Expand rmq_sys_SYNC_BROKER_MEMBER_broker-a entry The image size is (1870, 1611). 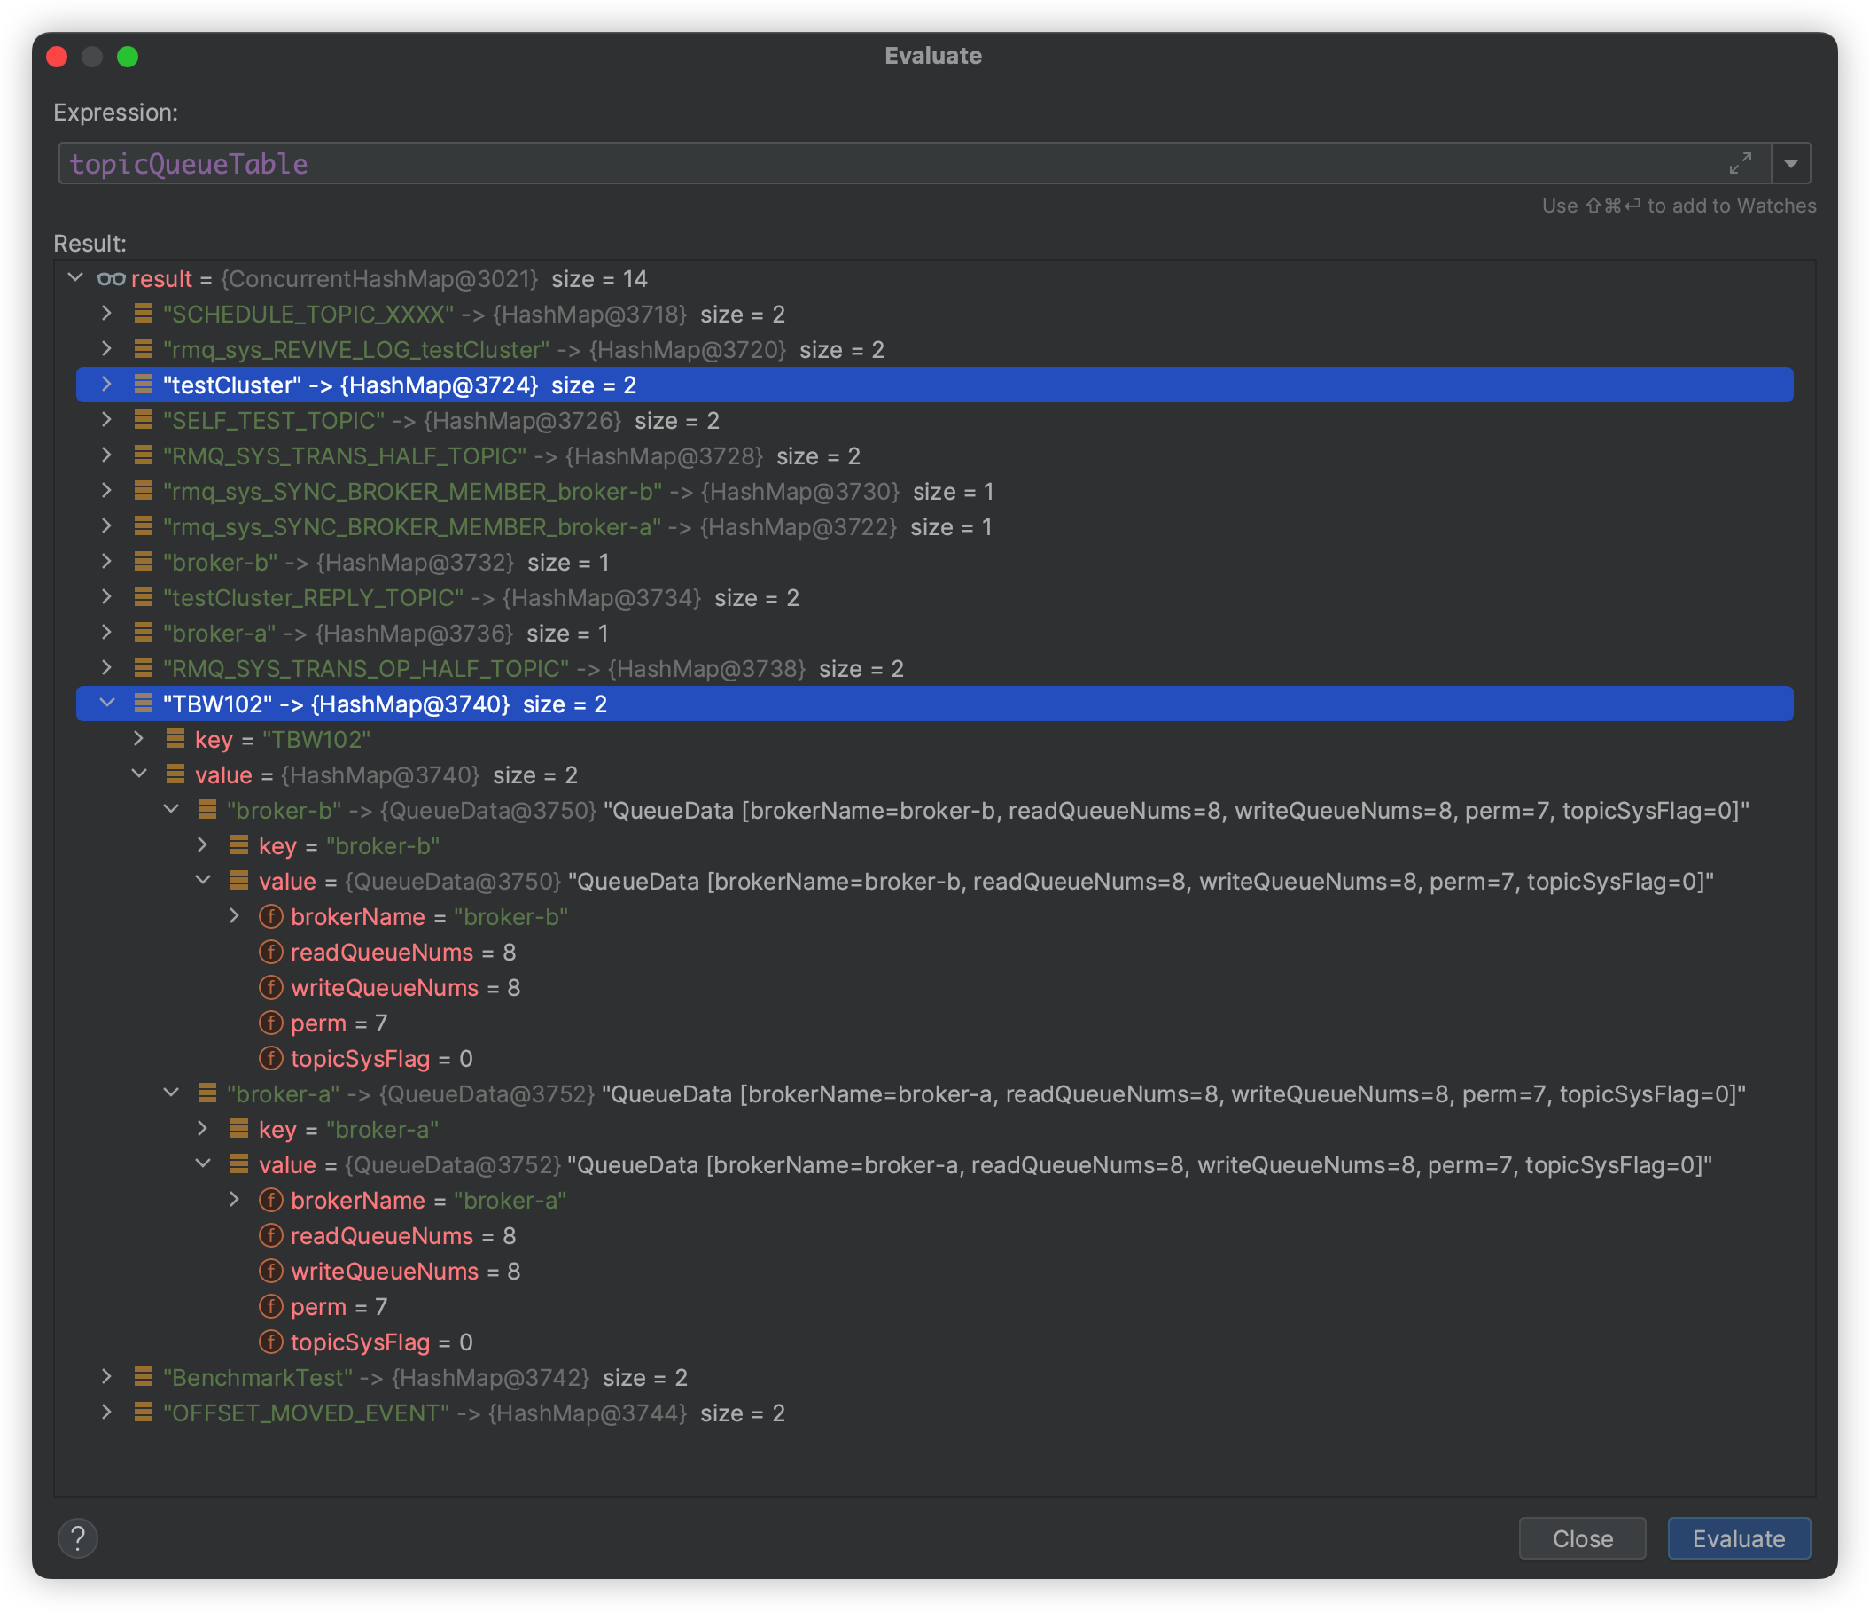(106, 525)
